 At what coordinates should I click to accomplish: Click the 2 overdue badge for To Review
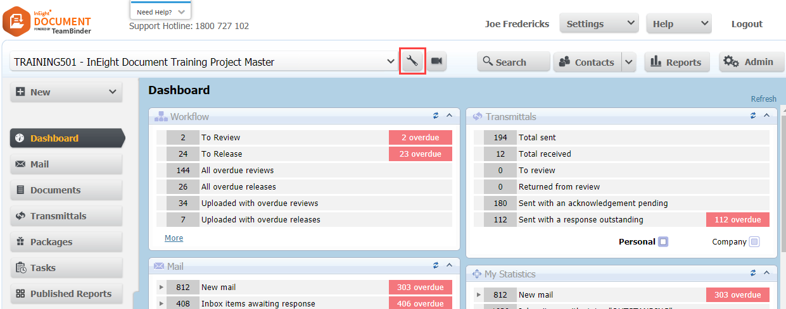click(421, 137)
